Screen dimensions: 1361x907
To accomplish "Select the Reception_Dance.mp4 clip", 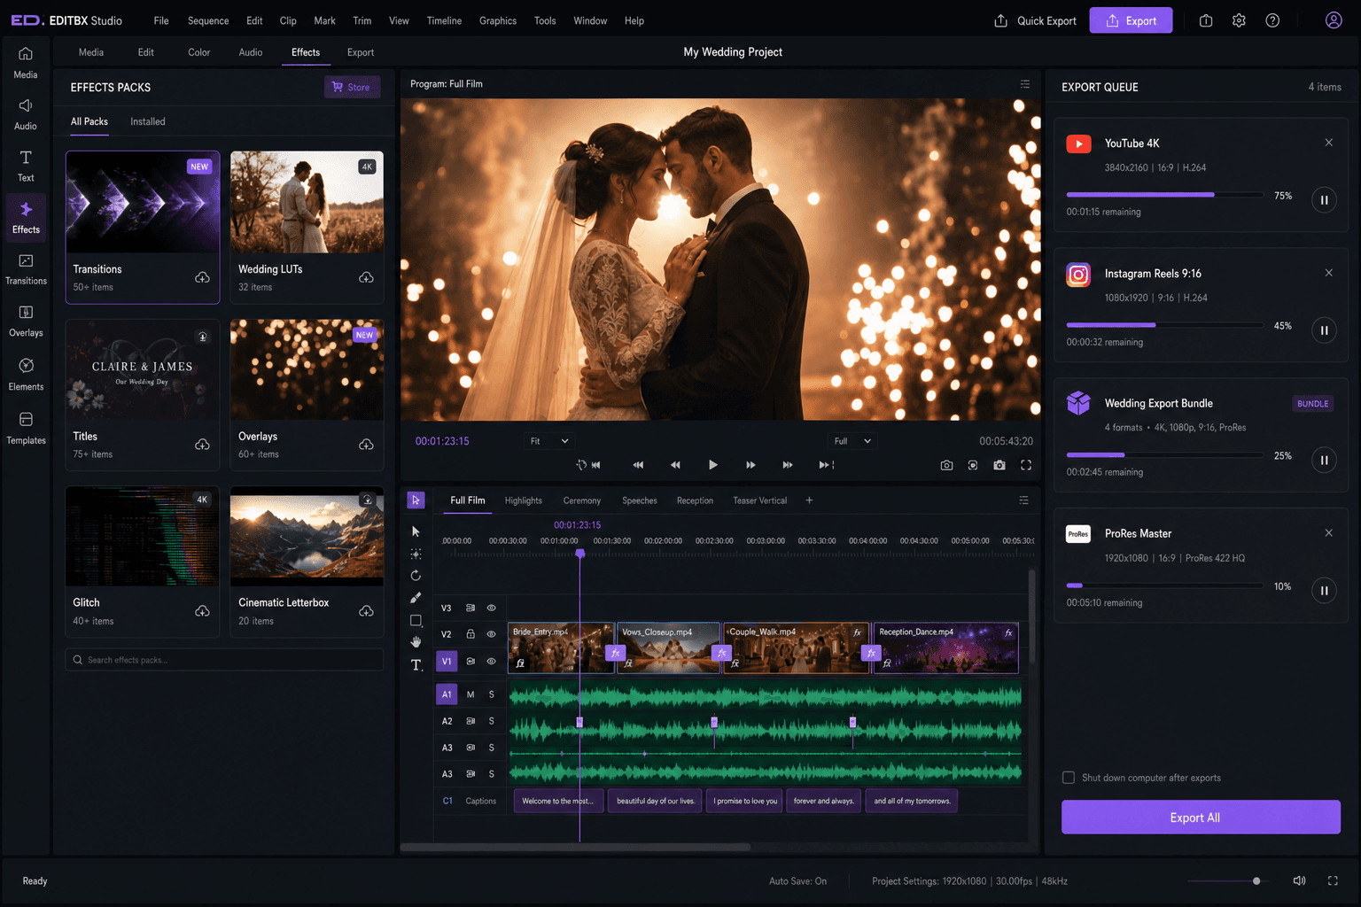I will click(x=945, y=647).
